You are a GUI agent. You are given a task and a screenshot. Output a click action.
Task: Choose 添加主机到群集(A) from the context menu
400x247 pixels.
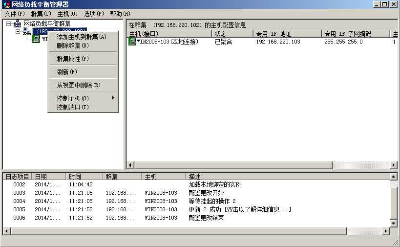[x=83, y=37]
